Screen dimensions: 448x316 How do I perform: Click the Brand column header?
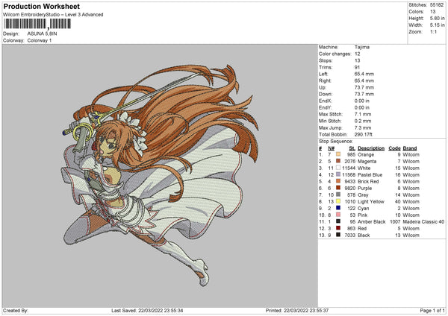click(x=411, y=147)
